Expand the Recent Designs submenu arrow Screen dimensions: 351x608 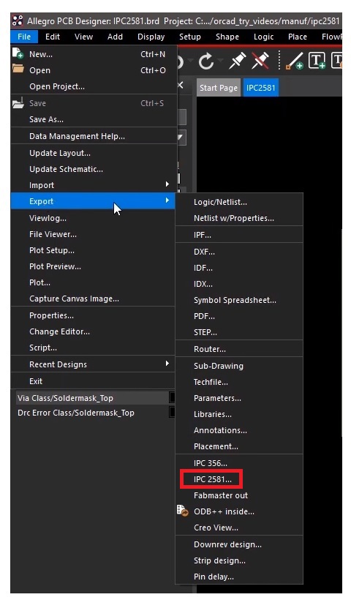[167, 364]
